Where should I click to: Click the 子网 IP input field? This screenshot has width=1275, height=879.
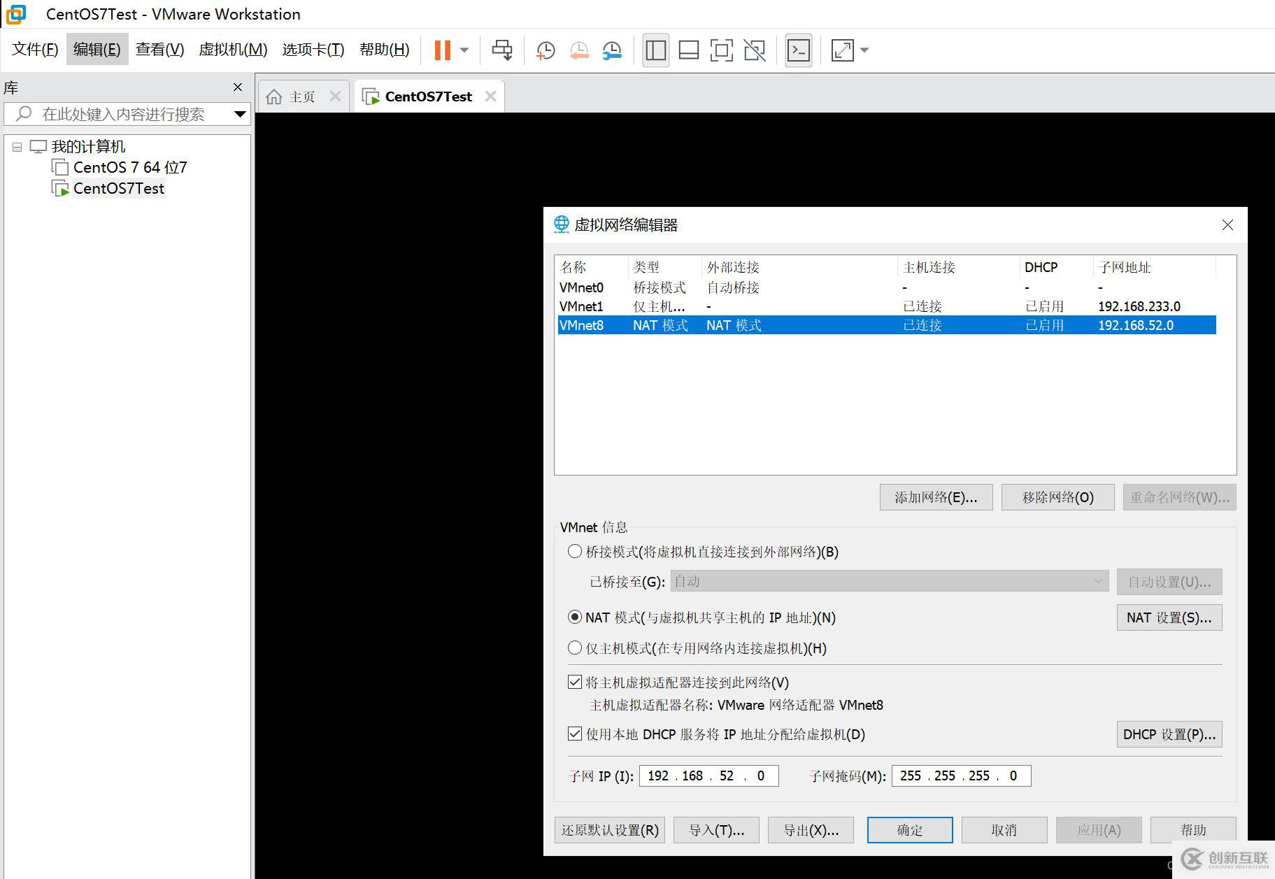(708, 776)
